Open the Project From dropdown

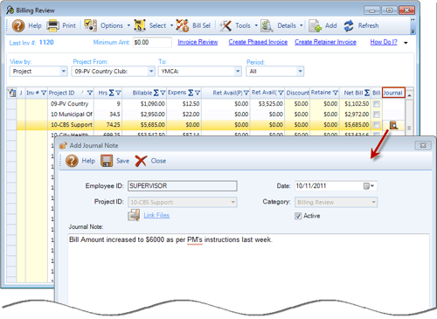151,72
